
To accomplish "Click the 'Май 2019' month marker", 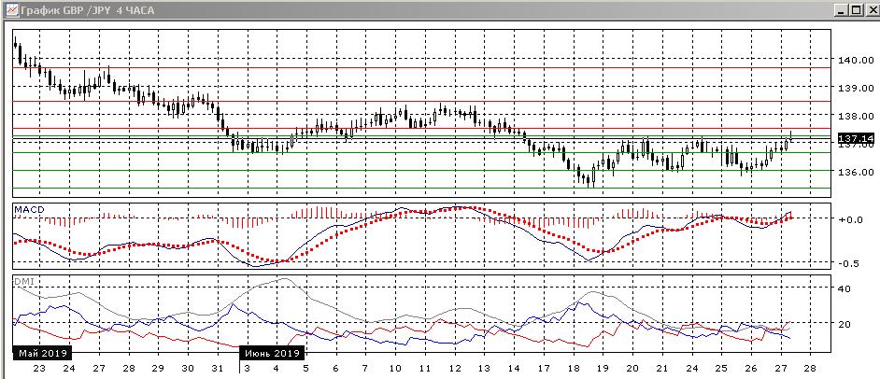I will [43, 353].
